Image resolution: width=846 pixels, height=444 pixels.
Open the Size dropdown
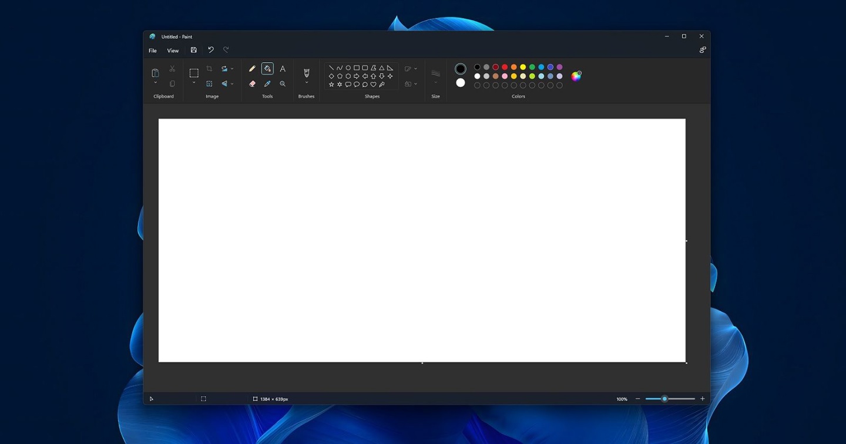(435, 76)
